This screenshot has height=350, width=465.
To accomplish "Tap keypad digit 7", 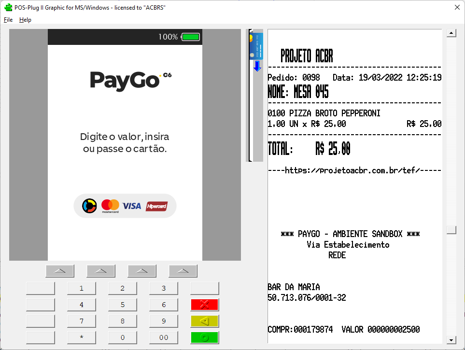I will click(82, 321).
